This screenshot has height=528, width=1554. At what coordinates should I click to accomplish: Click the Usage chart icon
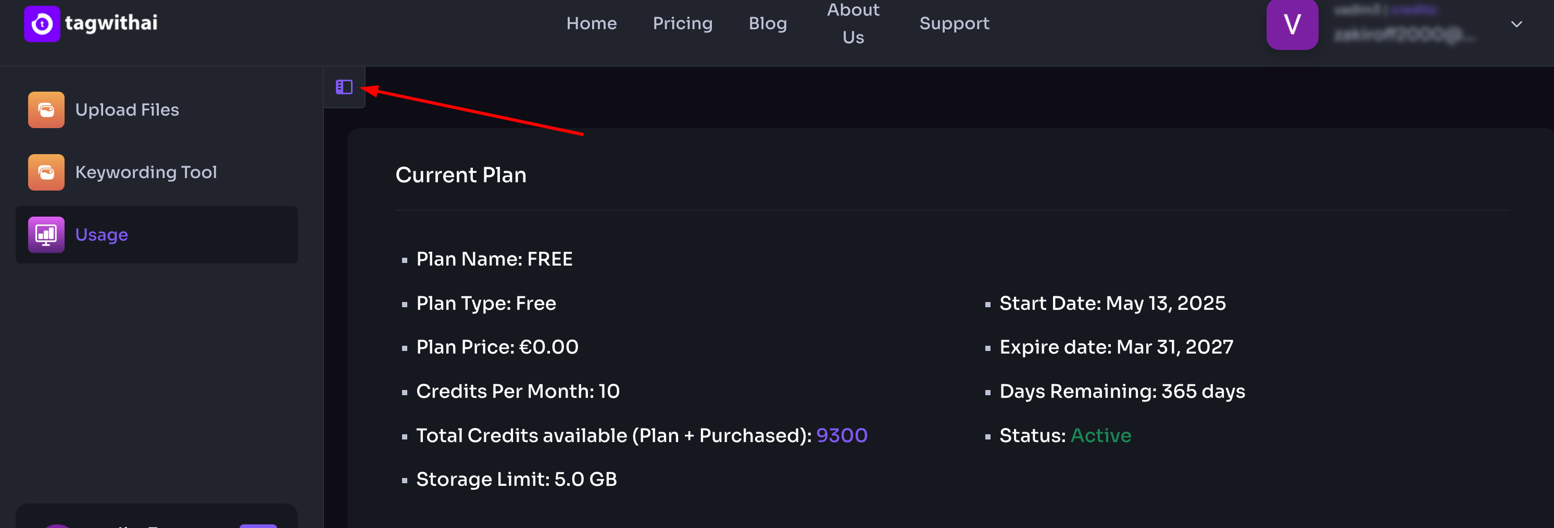pyautogui.click(x=46, y=235)
